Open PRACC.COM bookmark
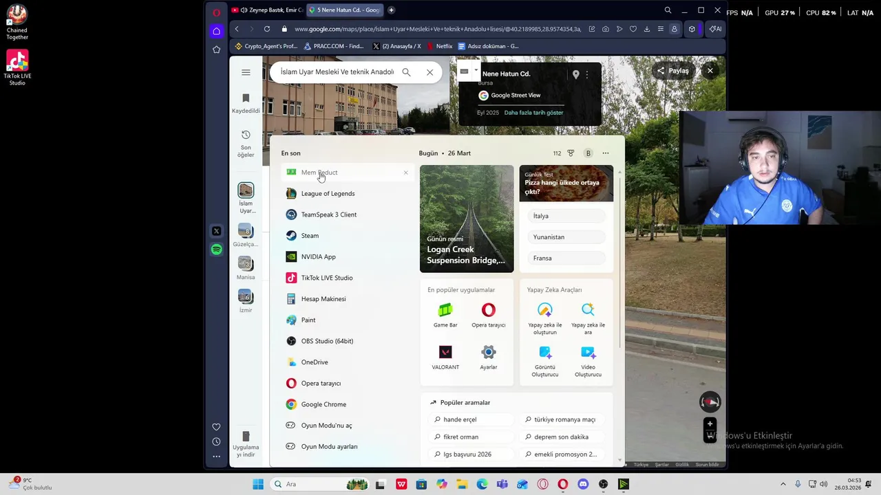This screenshot has width=881, height=495. 334,46
